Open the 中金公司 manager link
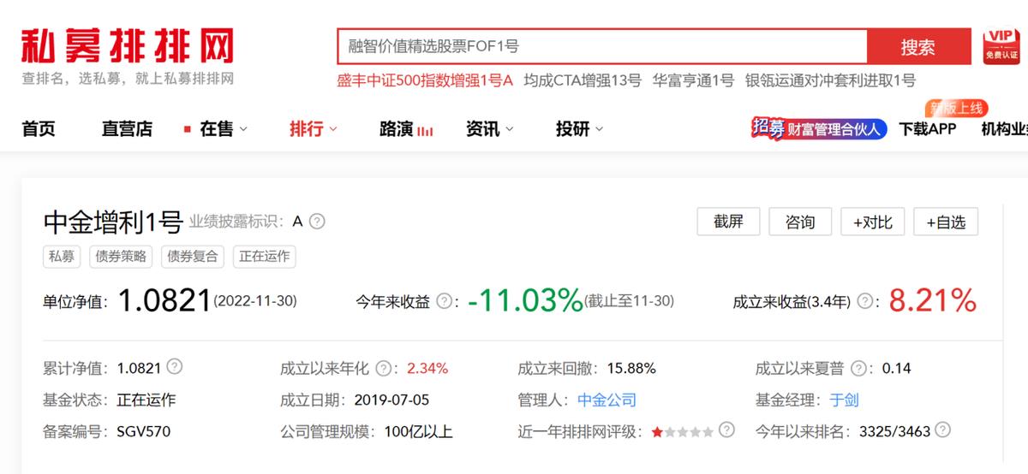Image resolution: width=1028 pixels, height=474 pixels. point(607,400)
